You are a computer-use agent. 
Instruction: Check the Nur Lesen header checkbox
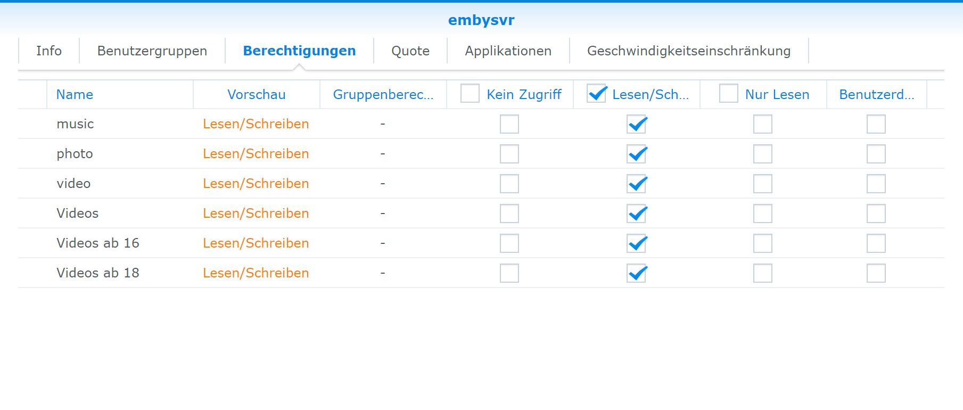click(729, 94)
